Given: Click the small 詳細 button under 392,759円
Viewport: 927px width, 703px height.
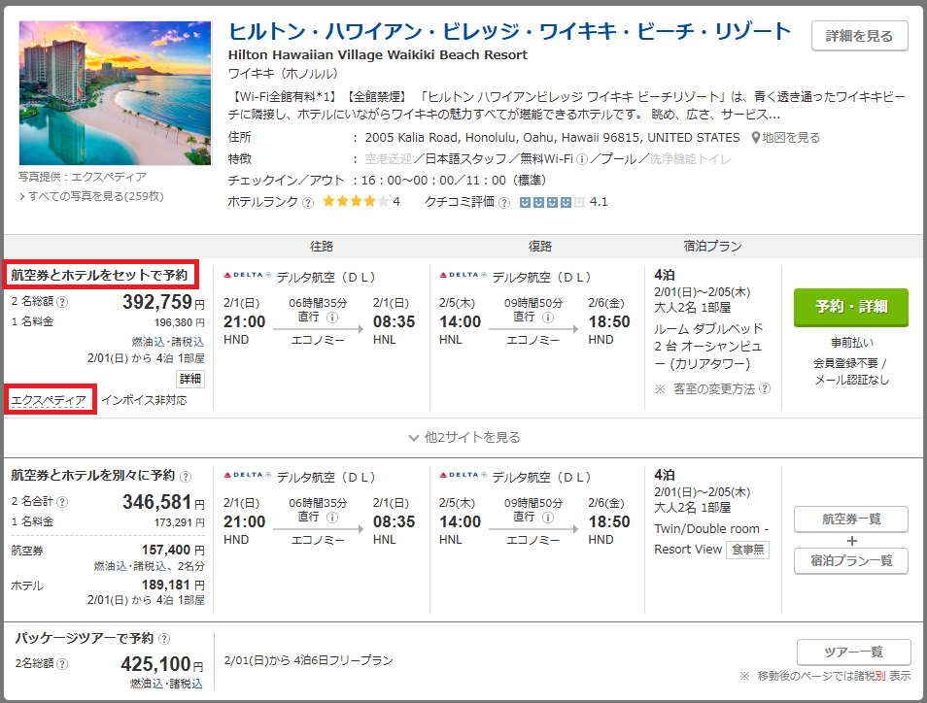Looking at the screenshot, I should (190, 379).
